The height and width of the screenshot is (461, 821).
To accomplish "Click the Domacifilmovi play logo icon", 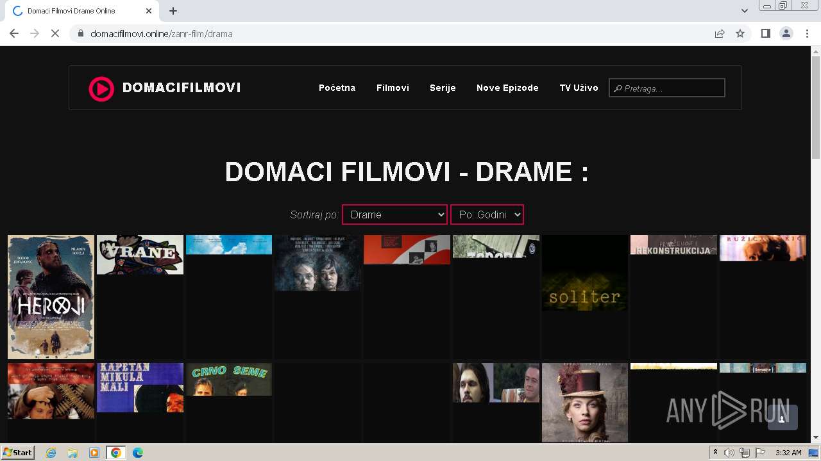I will pyautogui.click(x=101, y=89).
